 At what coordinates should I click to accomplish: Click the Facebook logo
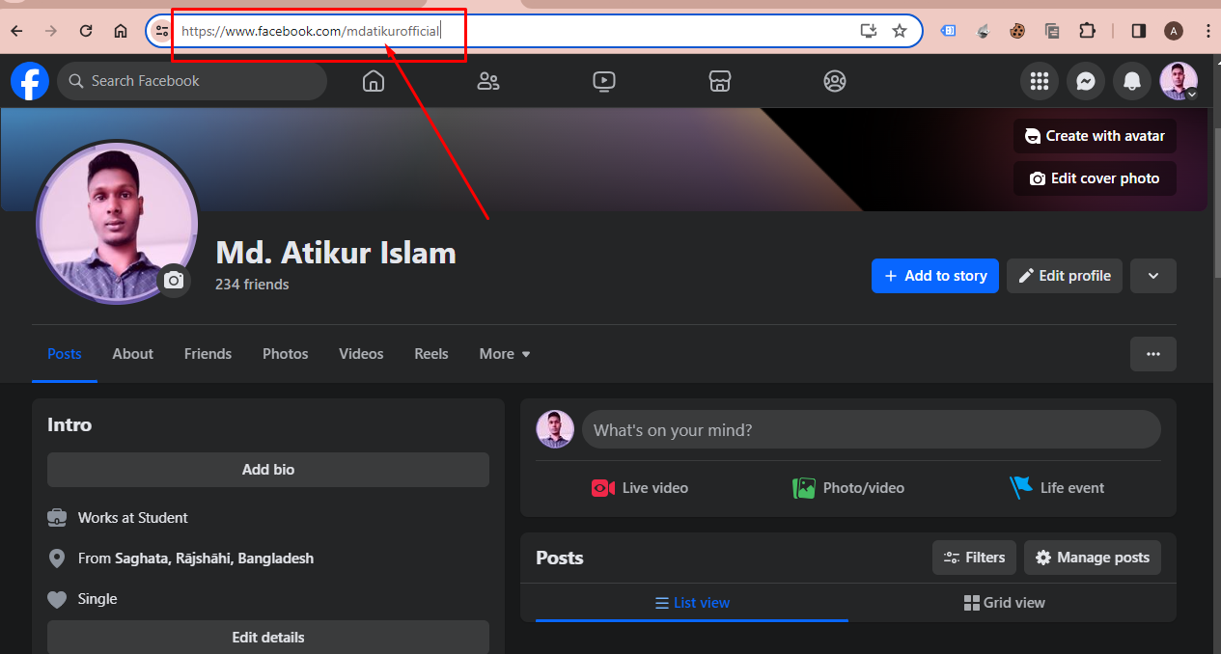[30, 81]
